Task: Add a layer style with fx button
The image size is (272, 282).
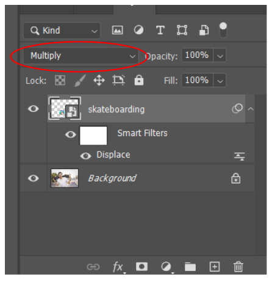Action: point(118,267)
